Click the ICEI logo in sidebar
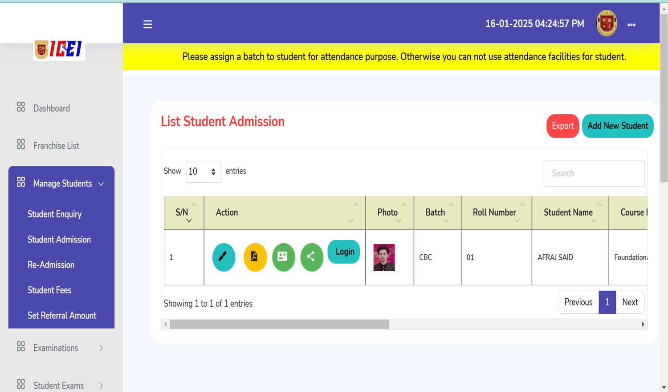 click(59, 49)
